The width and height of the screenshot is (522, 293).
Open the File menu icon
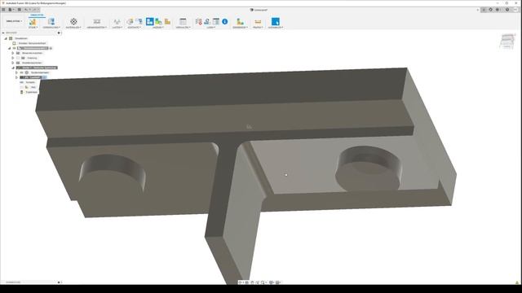11,10
